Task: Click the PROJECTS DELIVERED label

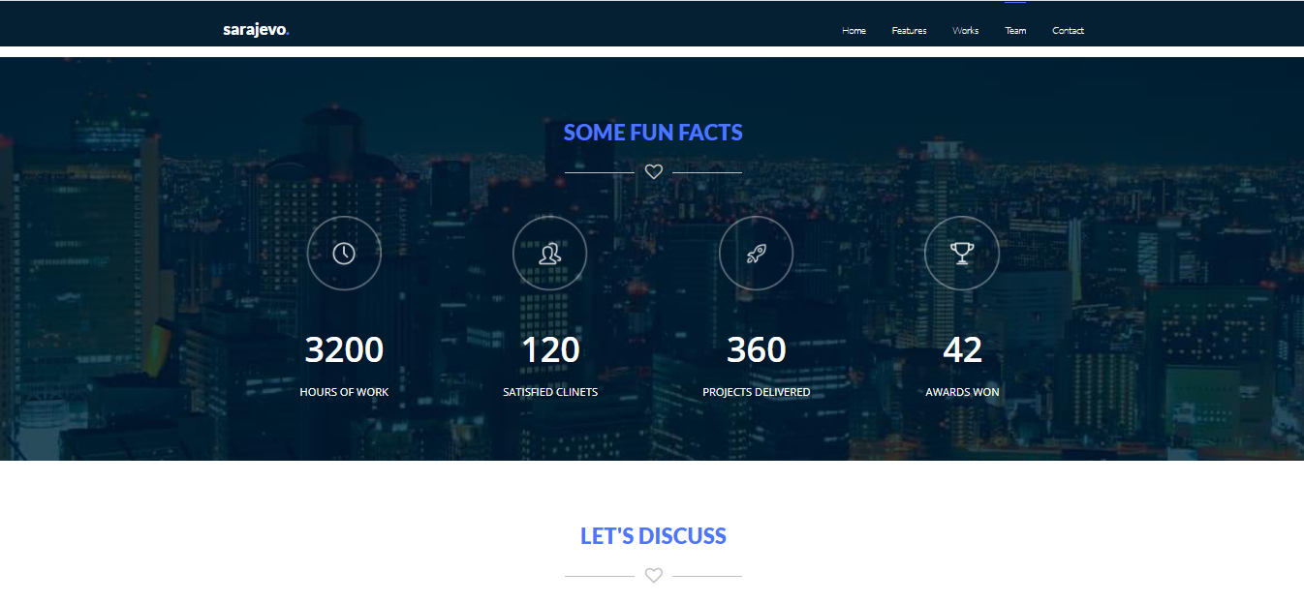Action: pyautogui.click(x=757, y=392)
